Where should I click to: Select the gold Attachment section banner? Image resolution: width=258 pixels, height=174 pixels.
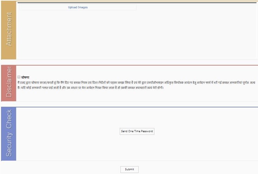(x=9, y=30)
